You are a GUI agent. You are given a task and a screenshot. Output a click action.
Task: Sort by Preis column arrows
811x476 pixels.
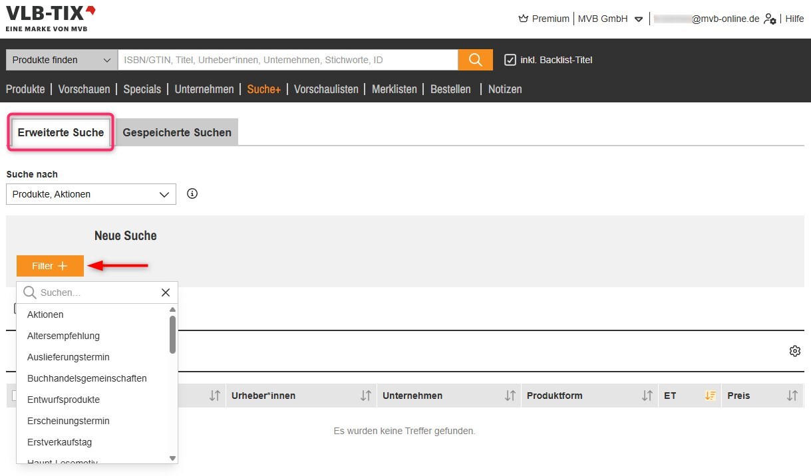coord(792,396)
